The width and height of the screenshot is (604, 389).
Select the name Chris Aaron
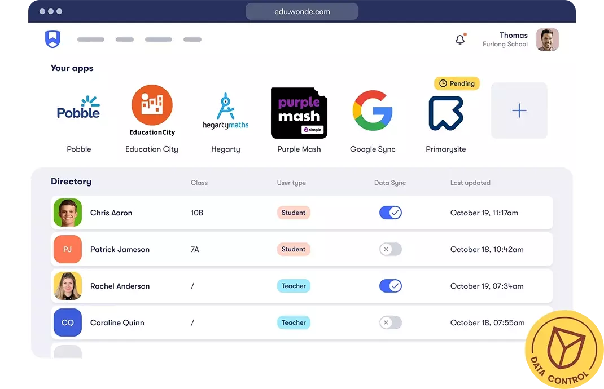click(x=111, y=213)
